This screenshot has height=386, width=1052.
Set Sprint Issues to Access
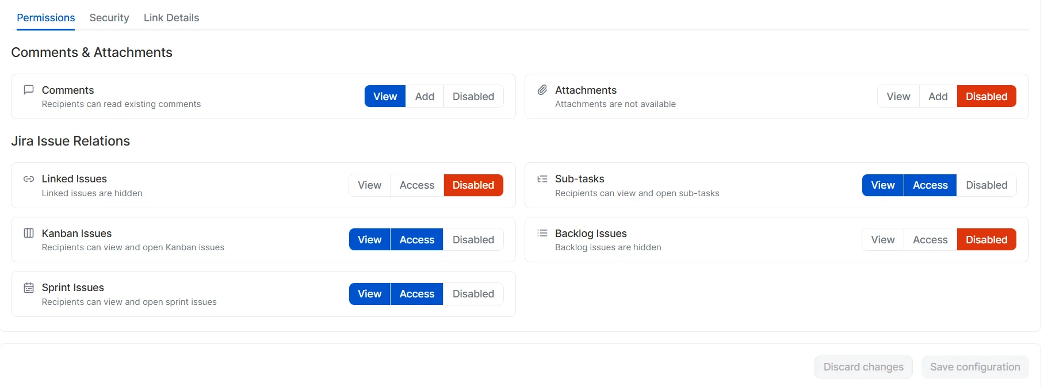tap(417, 294)
